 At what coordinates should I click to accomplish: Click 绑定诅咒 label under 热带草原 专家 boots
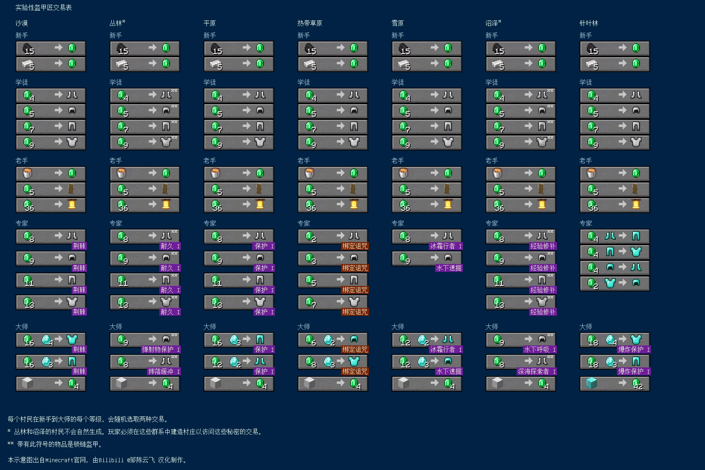[355, 246]
